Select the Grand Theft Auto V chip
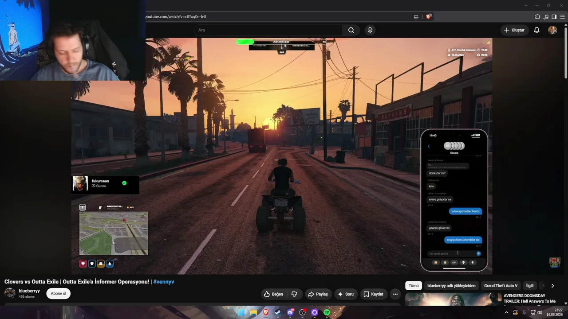568x319 pixels. (x=501, y=286)
